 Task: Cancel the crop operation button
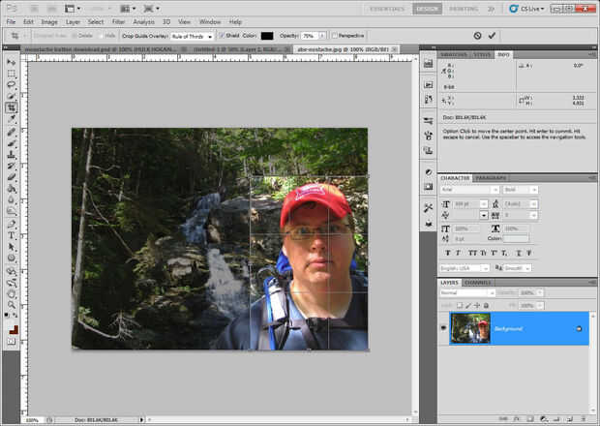(477, 36)
